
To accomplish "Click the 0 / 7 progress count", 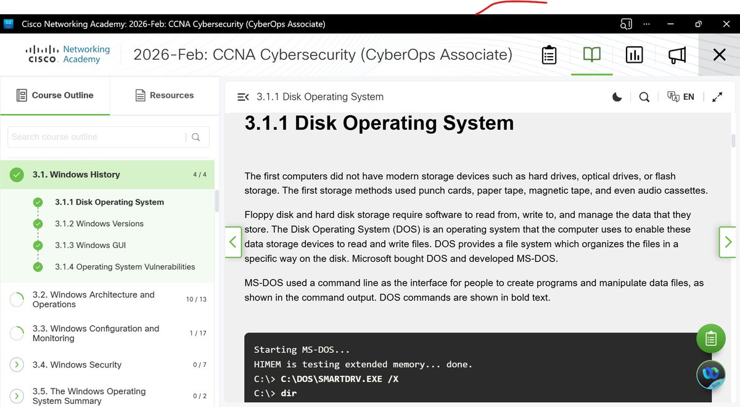I will click(x=199, y=365).
